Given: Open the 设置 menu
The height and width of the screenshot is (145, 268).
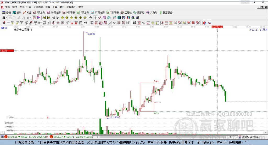Looking at the screenshot, I should (48, 7).
